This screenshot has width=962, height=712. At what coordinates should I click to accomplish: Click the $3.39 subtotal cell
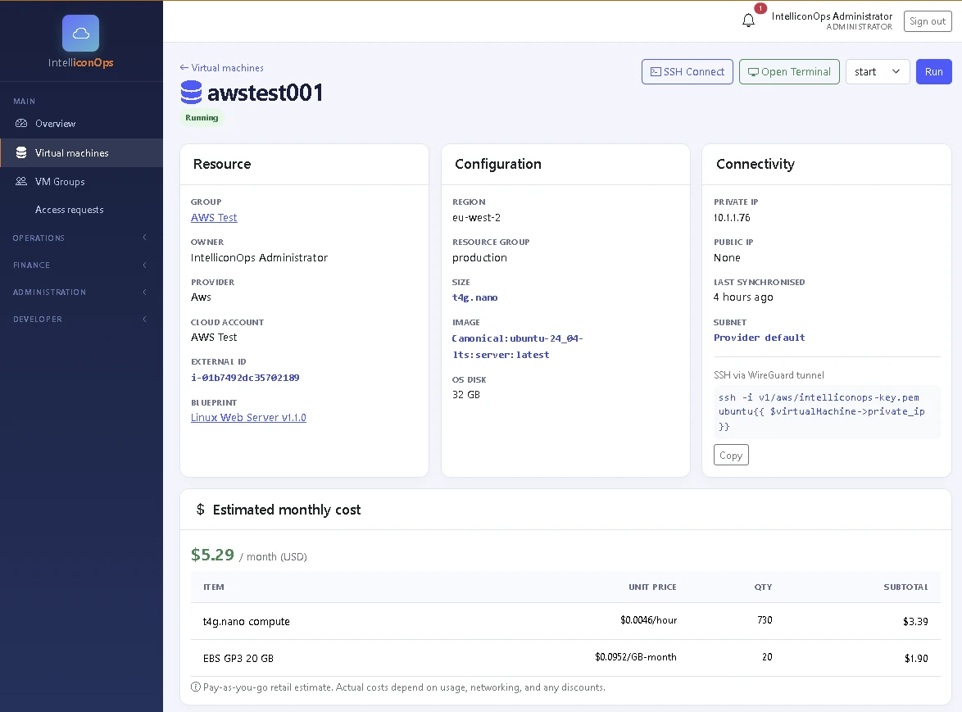coord(915,621)
